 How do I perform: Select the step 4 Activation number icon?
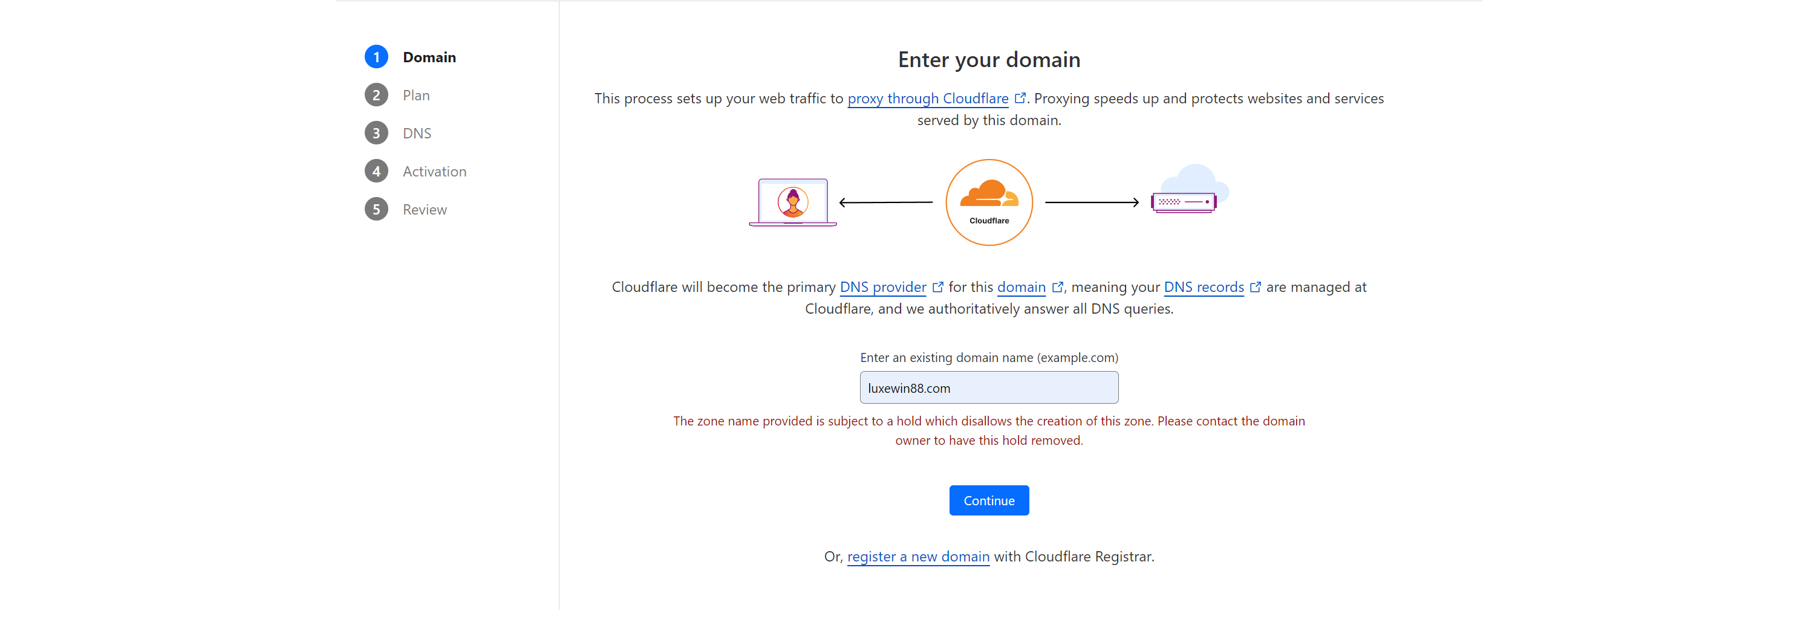(x=376, y=171)
